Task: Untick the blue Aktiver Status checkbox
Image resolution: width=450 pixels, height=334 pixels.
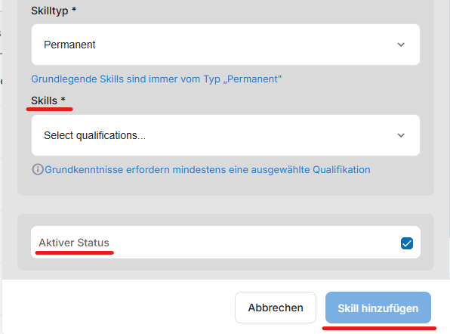Action: point(407,243)
